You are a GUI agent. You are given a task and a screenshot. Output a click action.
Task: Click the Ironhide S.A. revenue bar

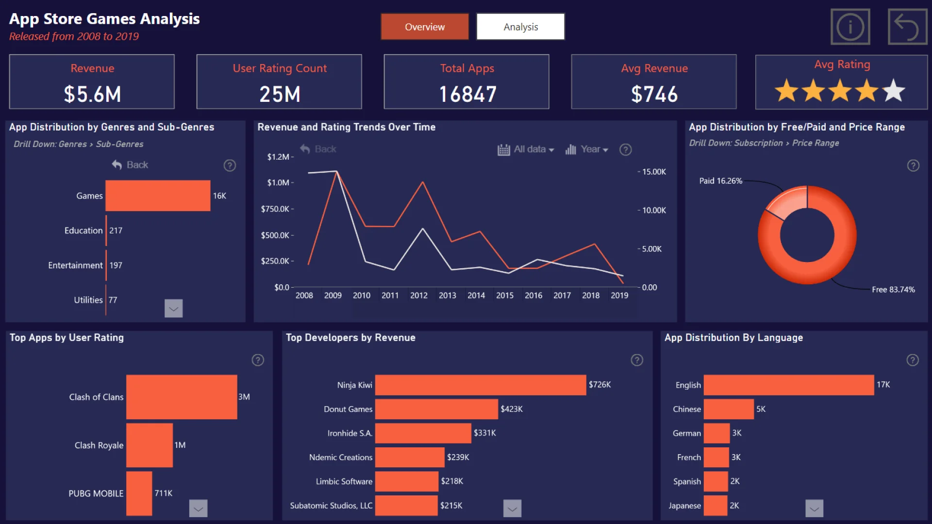pos(423,433)
